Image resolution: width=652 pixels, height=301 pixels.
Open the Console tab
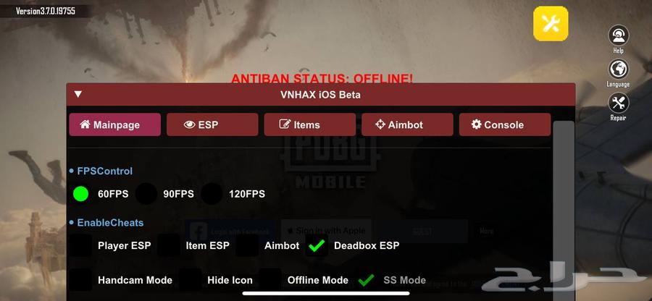[505, 124]
